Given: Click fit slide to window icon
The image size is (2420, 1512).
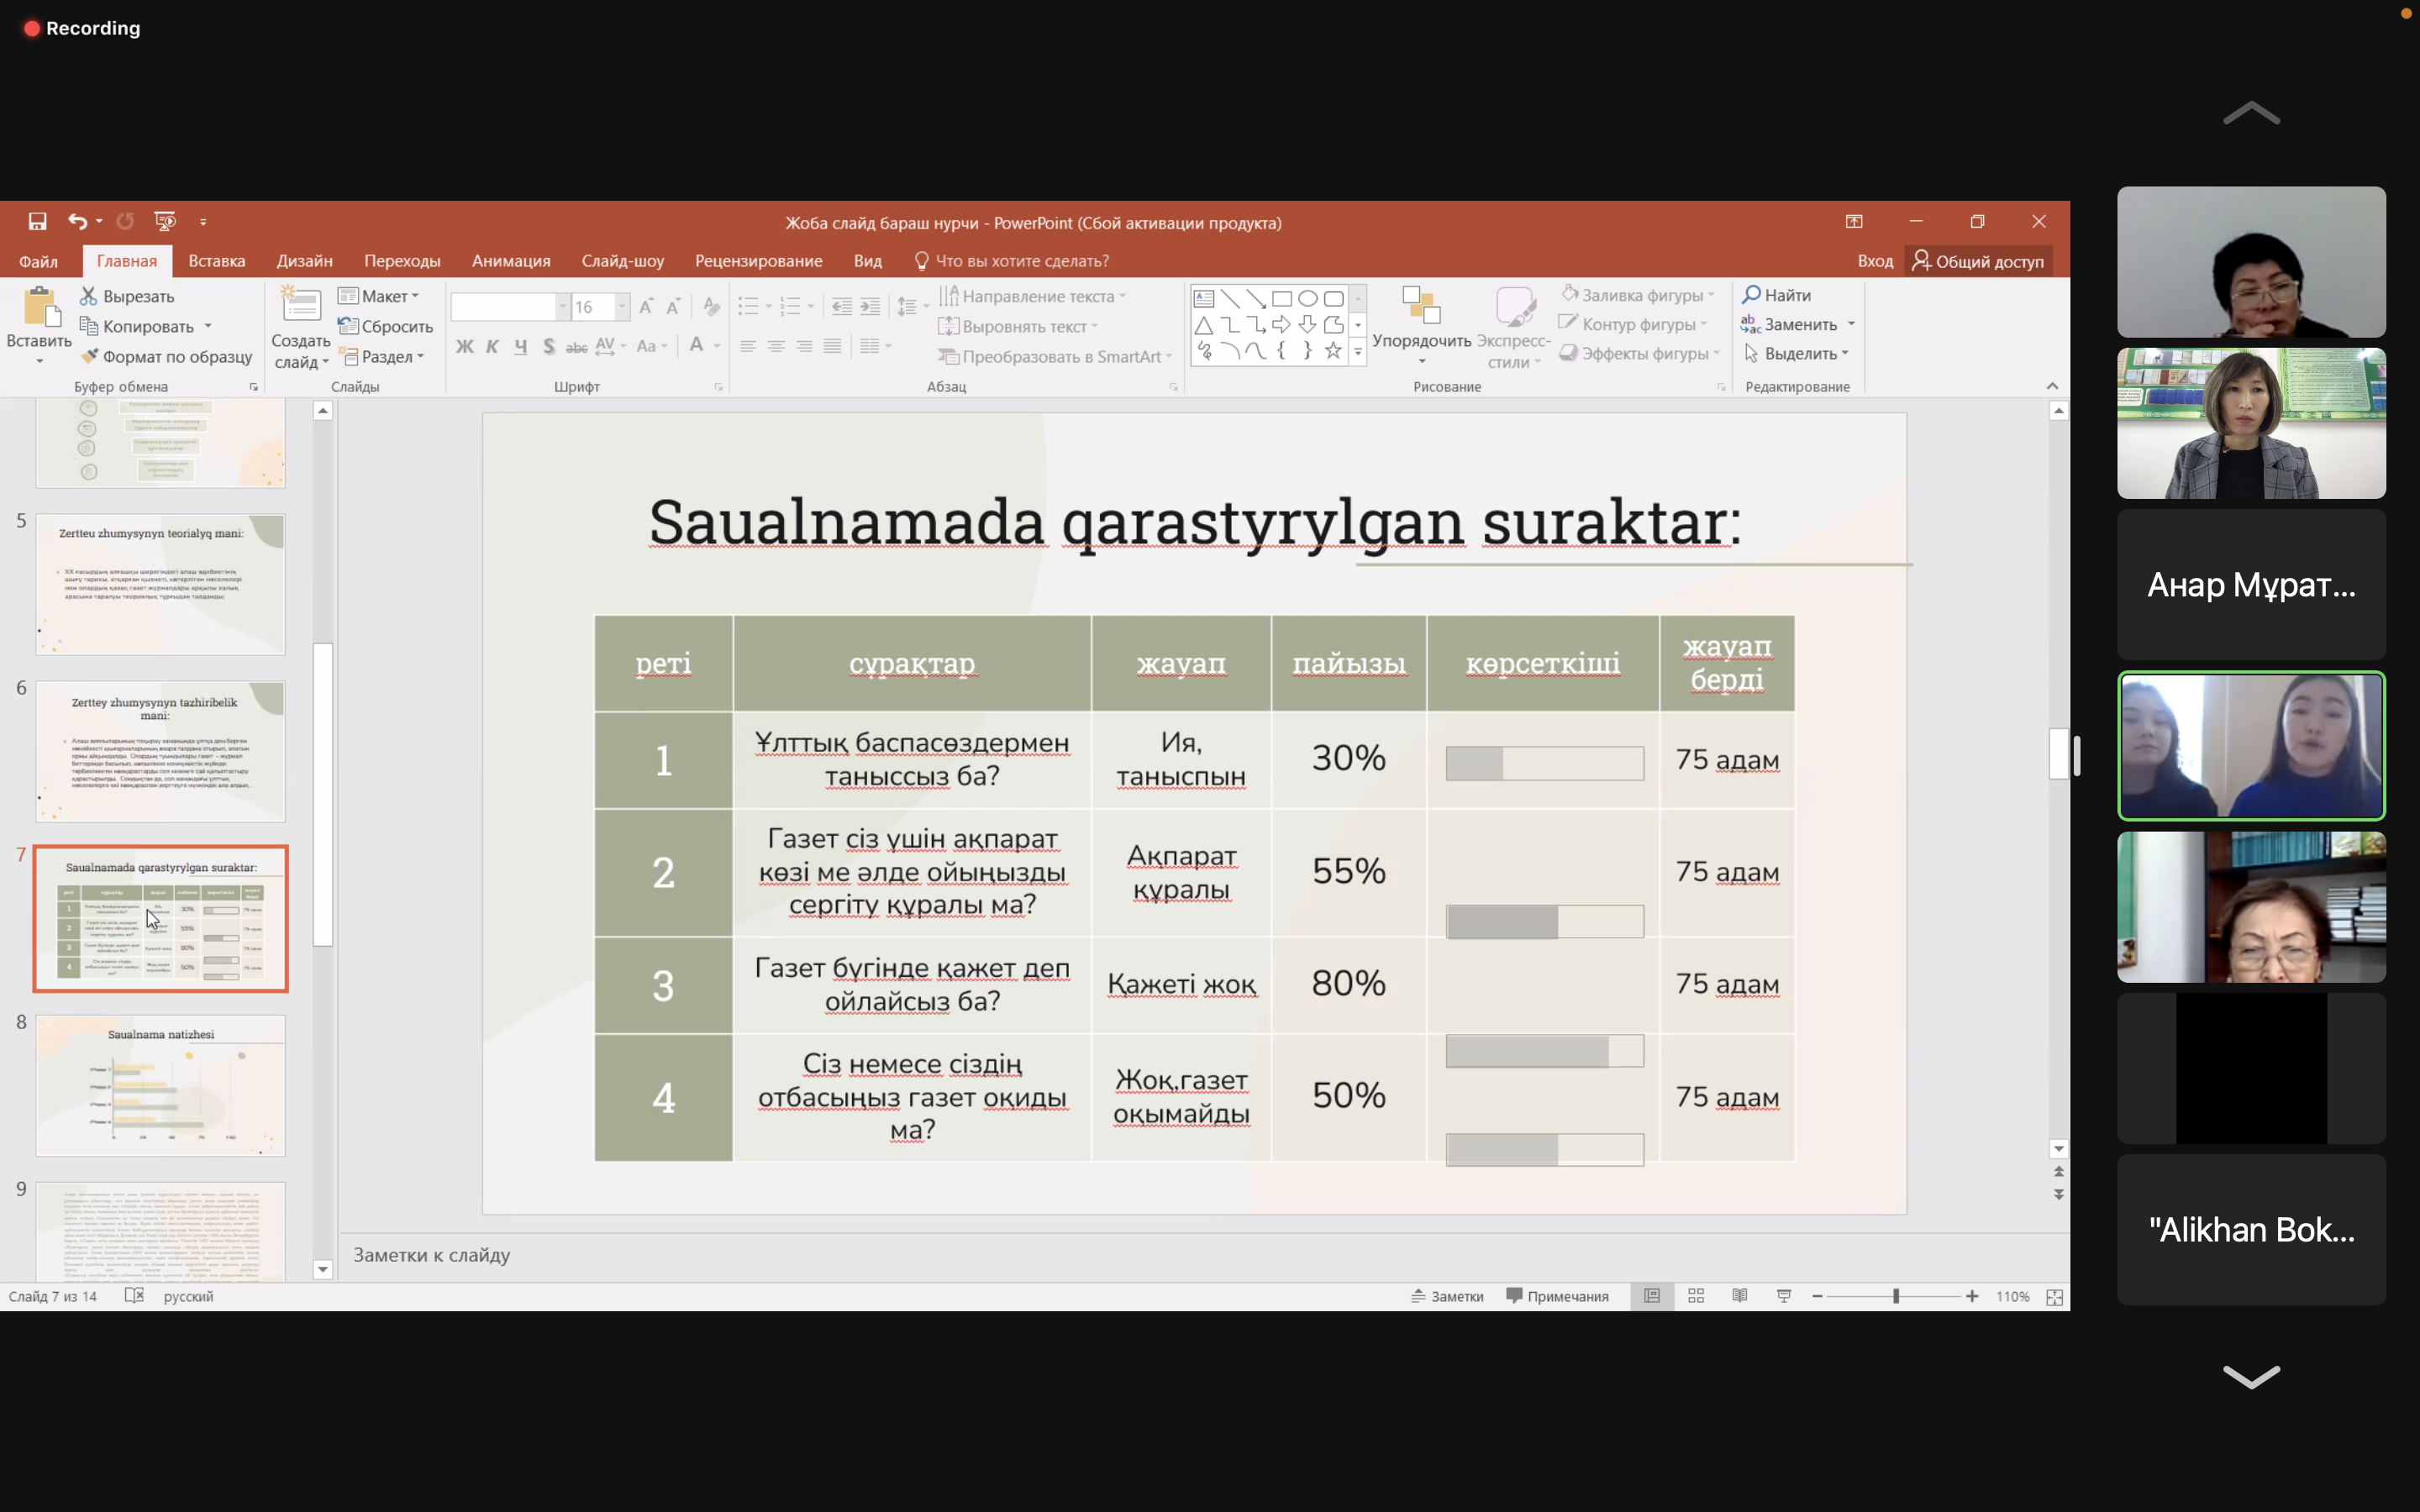Looking at the screenshot, I should pos(2054,1297).
